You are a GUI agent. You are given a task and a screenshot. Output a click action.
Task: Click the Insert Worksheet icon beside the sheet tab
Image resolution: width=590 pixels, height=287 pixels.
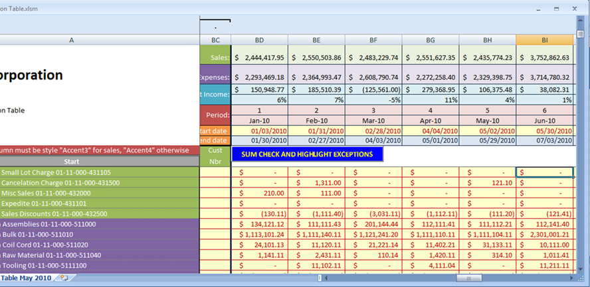point(64,278)
